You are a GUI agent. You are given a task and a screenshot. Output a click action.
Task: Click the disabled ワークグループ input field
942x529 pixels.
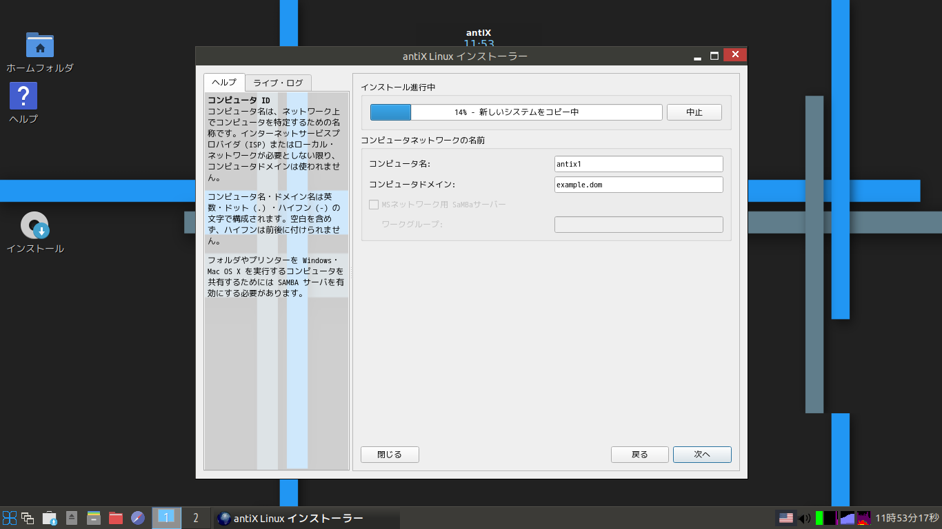click(x=639, y=225)
